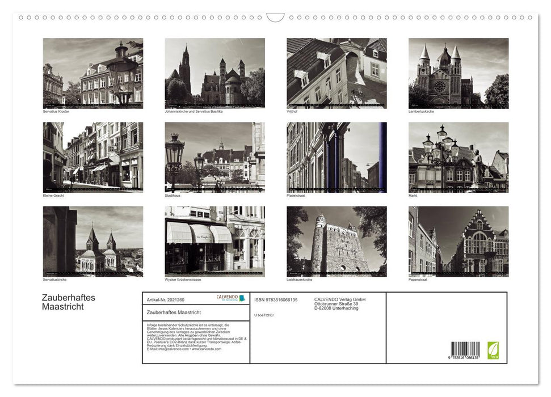Image resolution: width=551 pixels, height=397 pixels.
Task: Select the Papenstraat photo
Action: click(x=459, y=241)
